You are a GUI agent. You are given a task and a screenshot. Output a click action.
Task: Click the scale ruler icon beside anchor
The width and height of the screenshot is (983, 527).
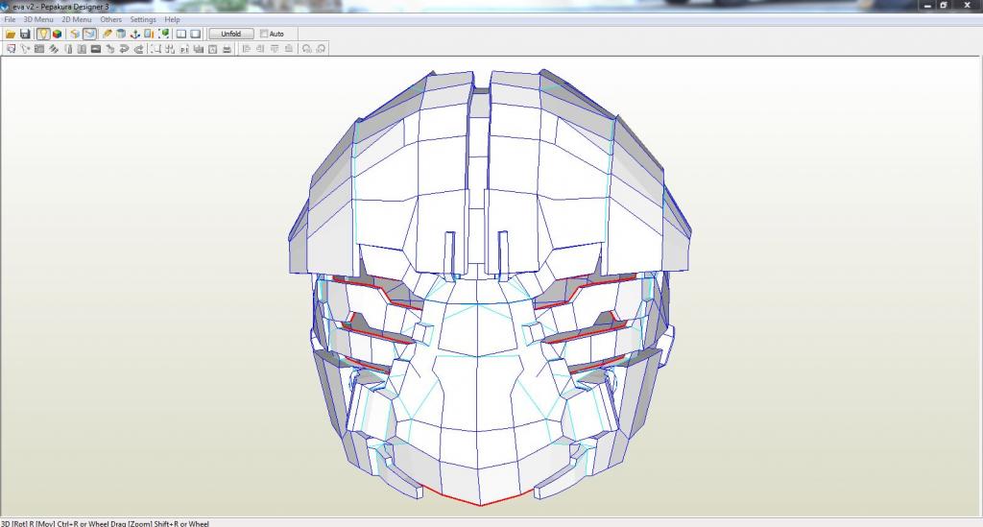click(149, 34)
